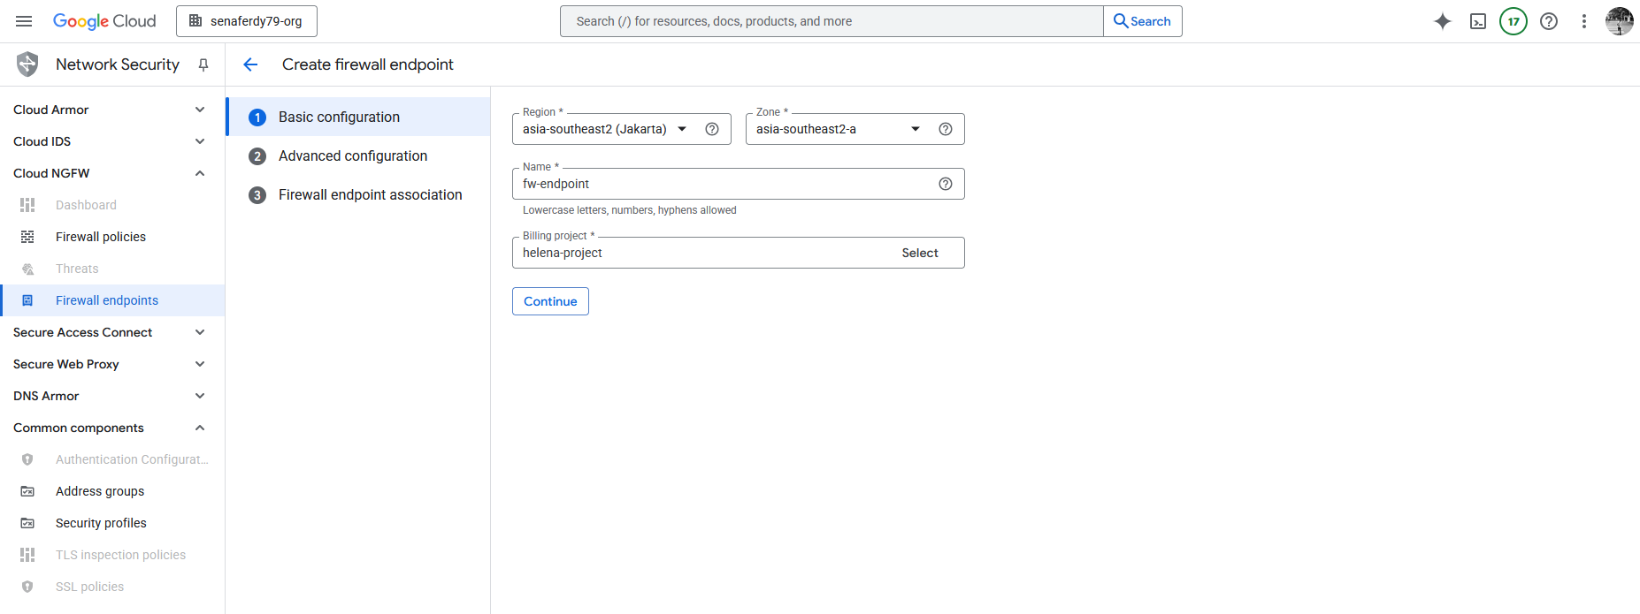Pin the Network Security product
The height and width of the screenshot is (614, 1640).
point(203,64)
